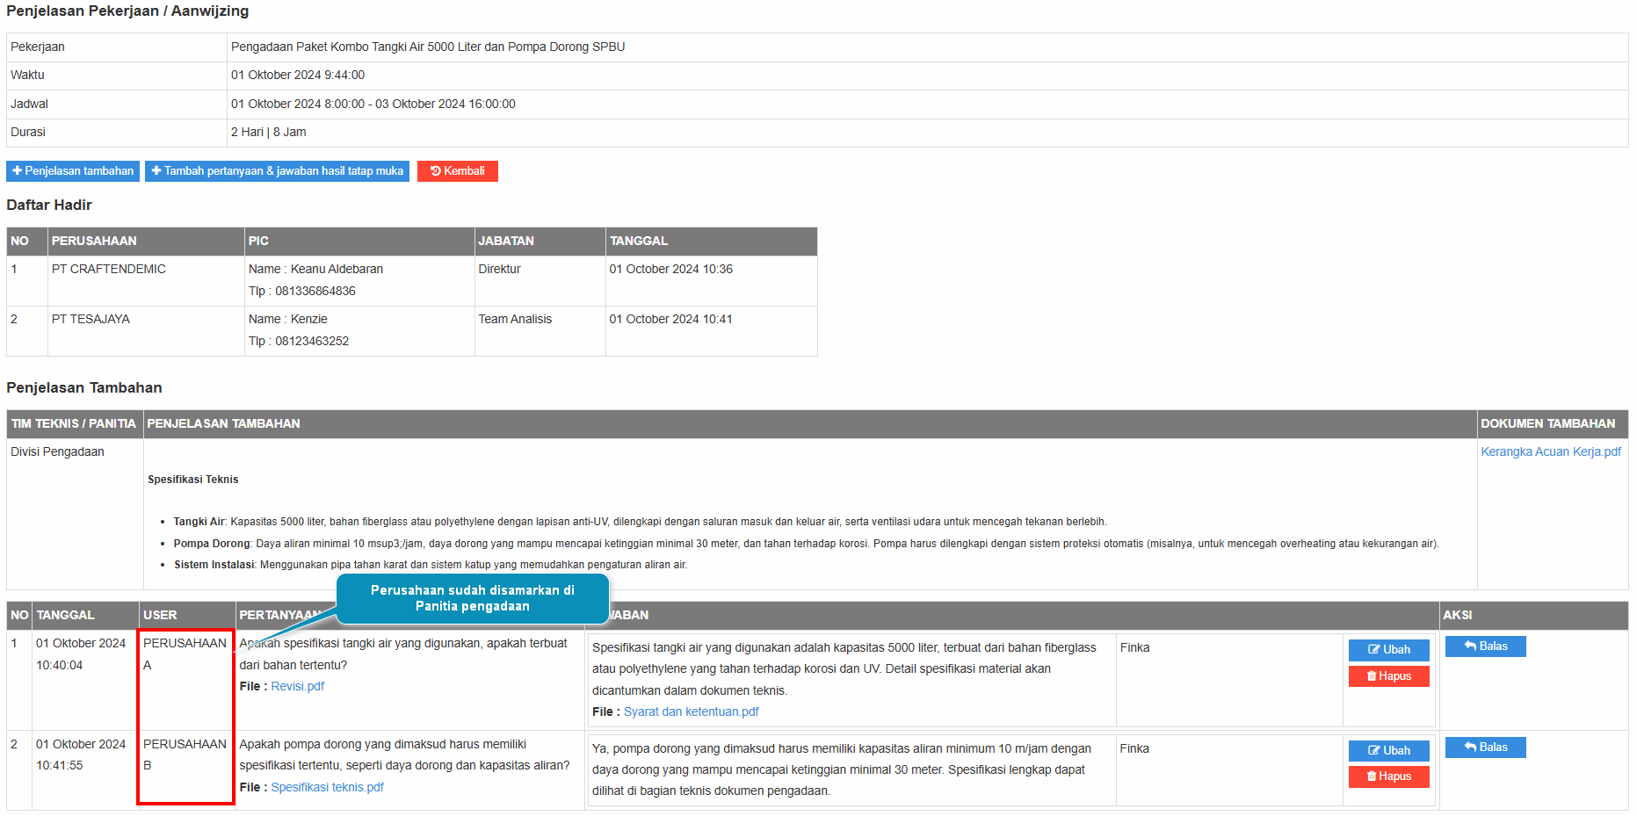Image resolution: width=1637 pixels, height=816 pixels.
Task: Click the Penjelasan Tambahan section heading
Action: [84, 387]
